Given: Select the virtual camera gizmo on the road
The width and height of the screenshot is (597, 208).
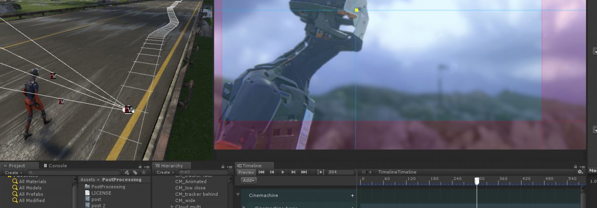Looking at the screenshot, I should (x=129, y=110).
